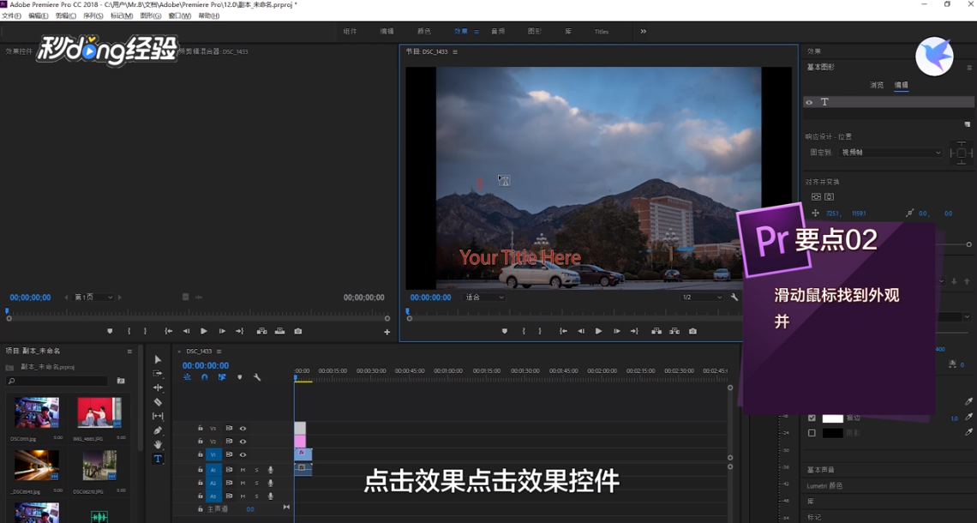Hide the text layer in Essential Graphics
This screenshot has width=977, height=523.
(x=809, y=102)
